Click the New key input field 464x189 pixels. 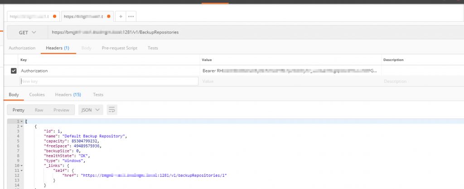(109, 81)
